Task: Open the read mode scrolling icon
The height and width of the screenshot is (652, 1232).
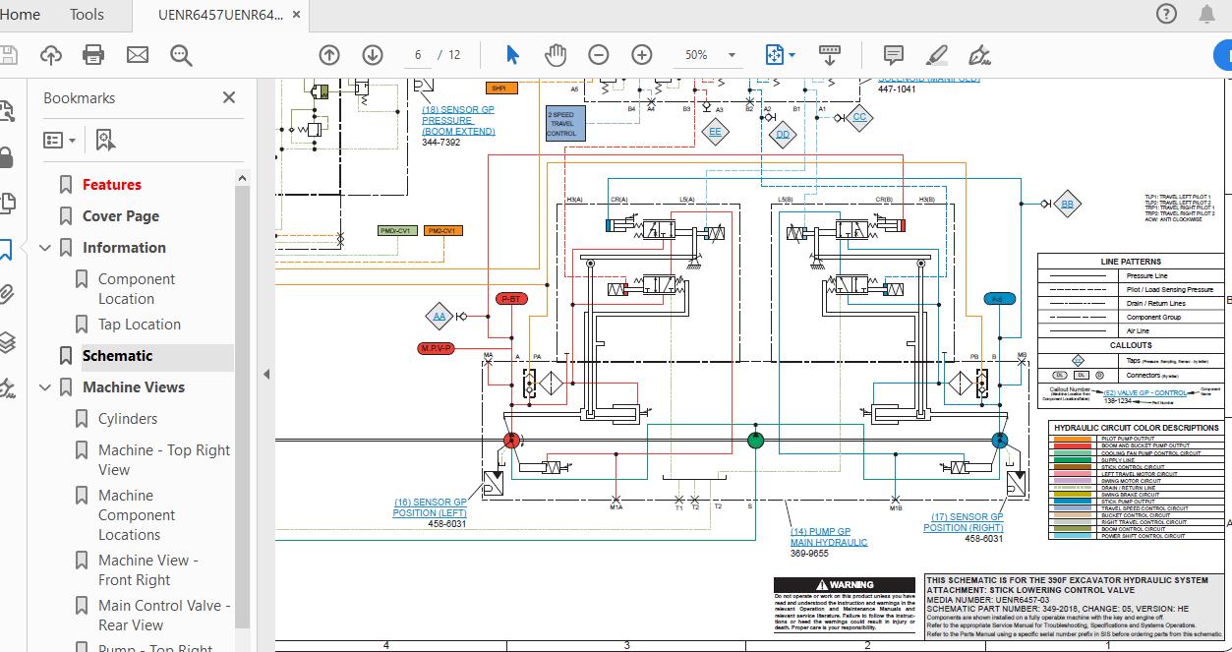Action: tap(829, 55)
